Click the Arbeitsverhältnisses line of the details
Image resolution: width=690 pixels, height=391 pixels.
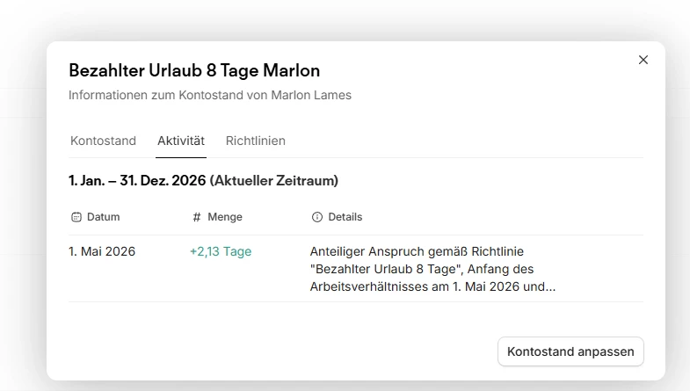[432, 286]
